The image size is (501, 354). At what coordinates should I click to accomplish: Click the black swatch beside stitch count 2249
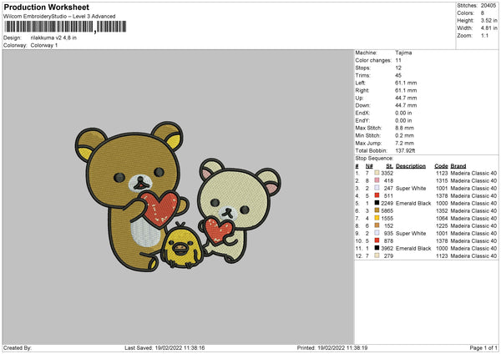[x=377, y=203]
